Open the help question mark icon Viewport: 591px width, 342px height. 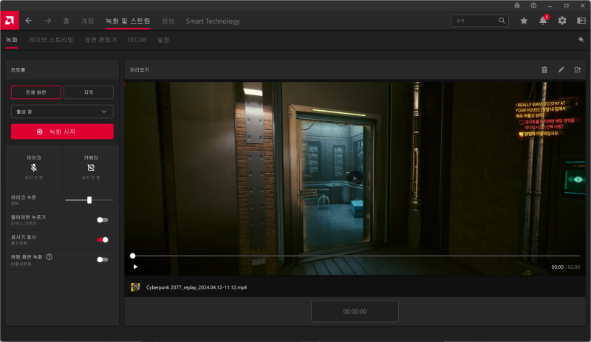click(533, 6)
